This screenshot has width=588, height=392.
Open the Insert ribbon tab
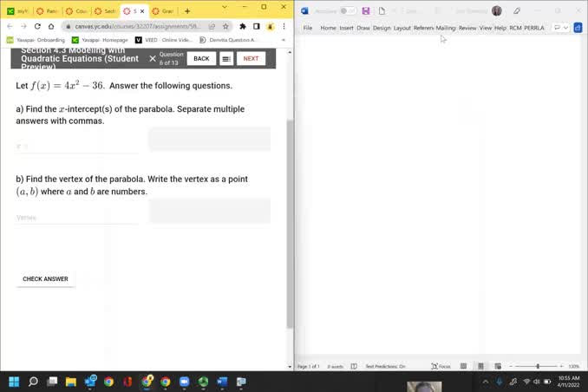click(346, 28)
